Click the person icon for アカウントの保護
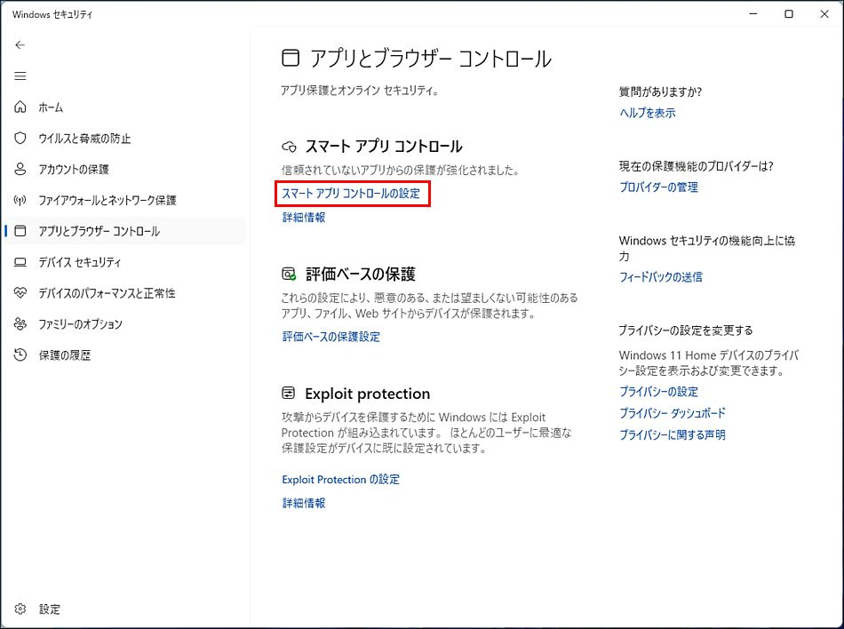 coord(20,169)
